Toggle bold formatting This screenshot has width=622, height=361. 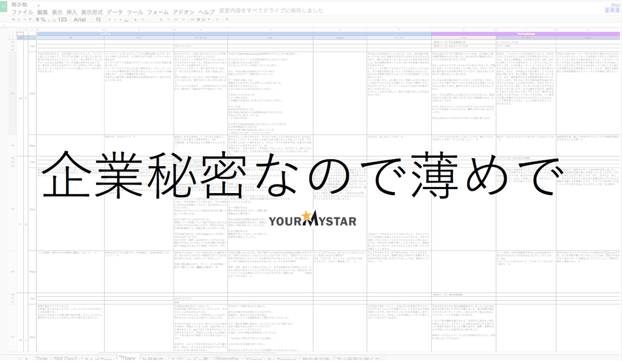[110, 19]
